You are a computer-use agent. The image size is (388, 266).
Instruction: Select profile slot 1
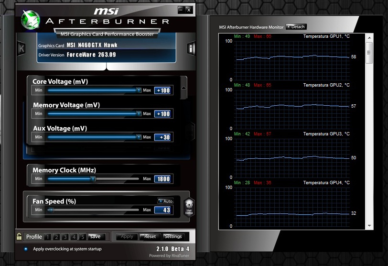click(x=47, y=237)
